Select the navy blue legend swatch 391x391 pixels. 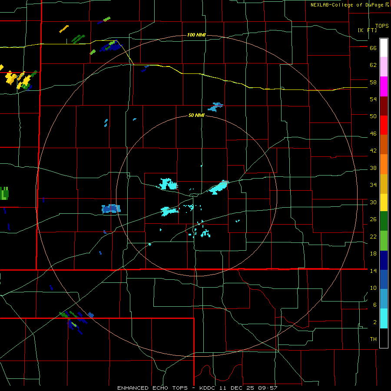(384, 260)
